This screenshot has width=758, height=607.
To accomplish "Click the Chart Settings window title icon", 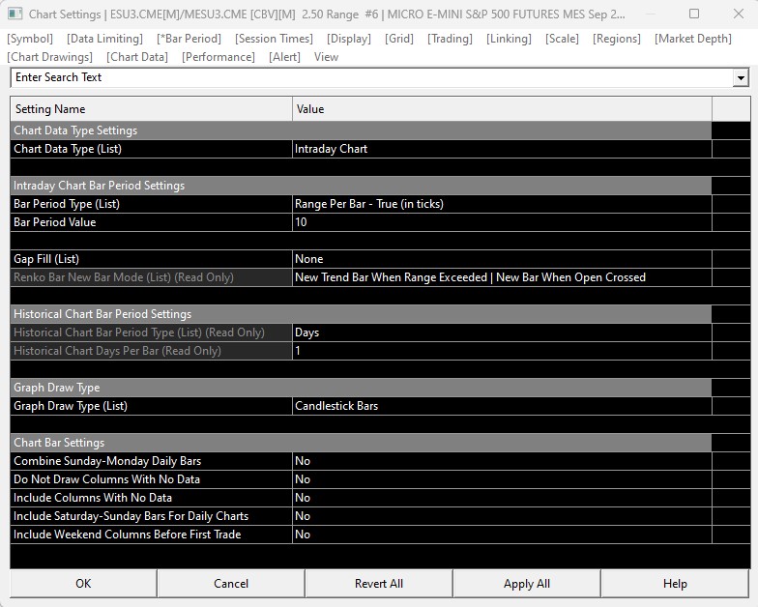I will (15, 14).
